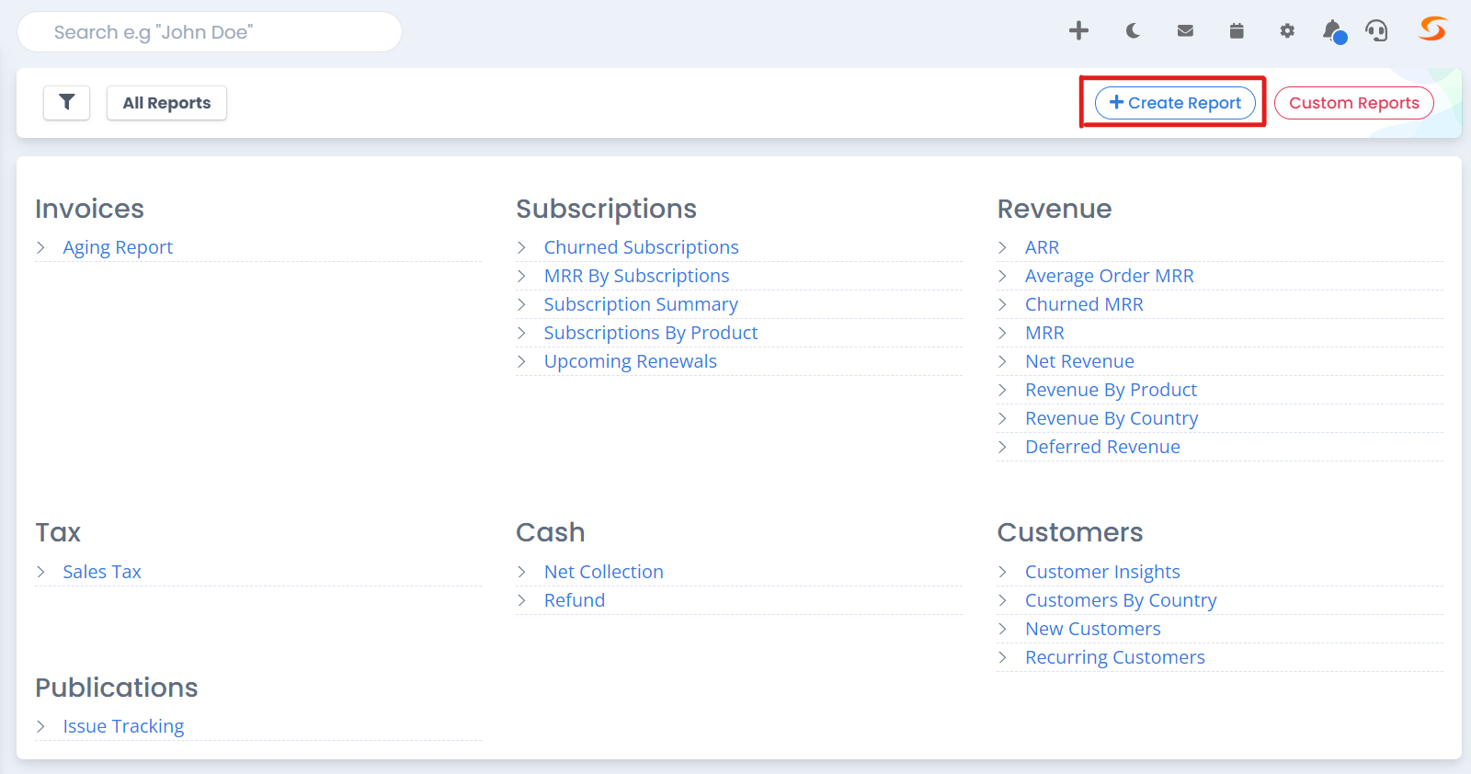Open the MRR By Subscriptions report
This screenshot has height=774, width=1471.
tap(636, 276)
